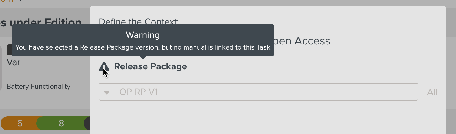Image resolution: width=456 pixels, height=134 pixels.
Task: Click the green pill showing 8
Action: click(x=61, y=123)
